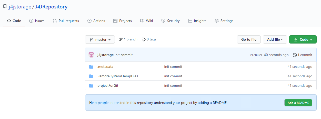Switch to the Projects tab
The height and width of the screenshot is (119, 321).
(123, 21)
